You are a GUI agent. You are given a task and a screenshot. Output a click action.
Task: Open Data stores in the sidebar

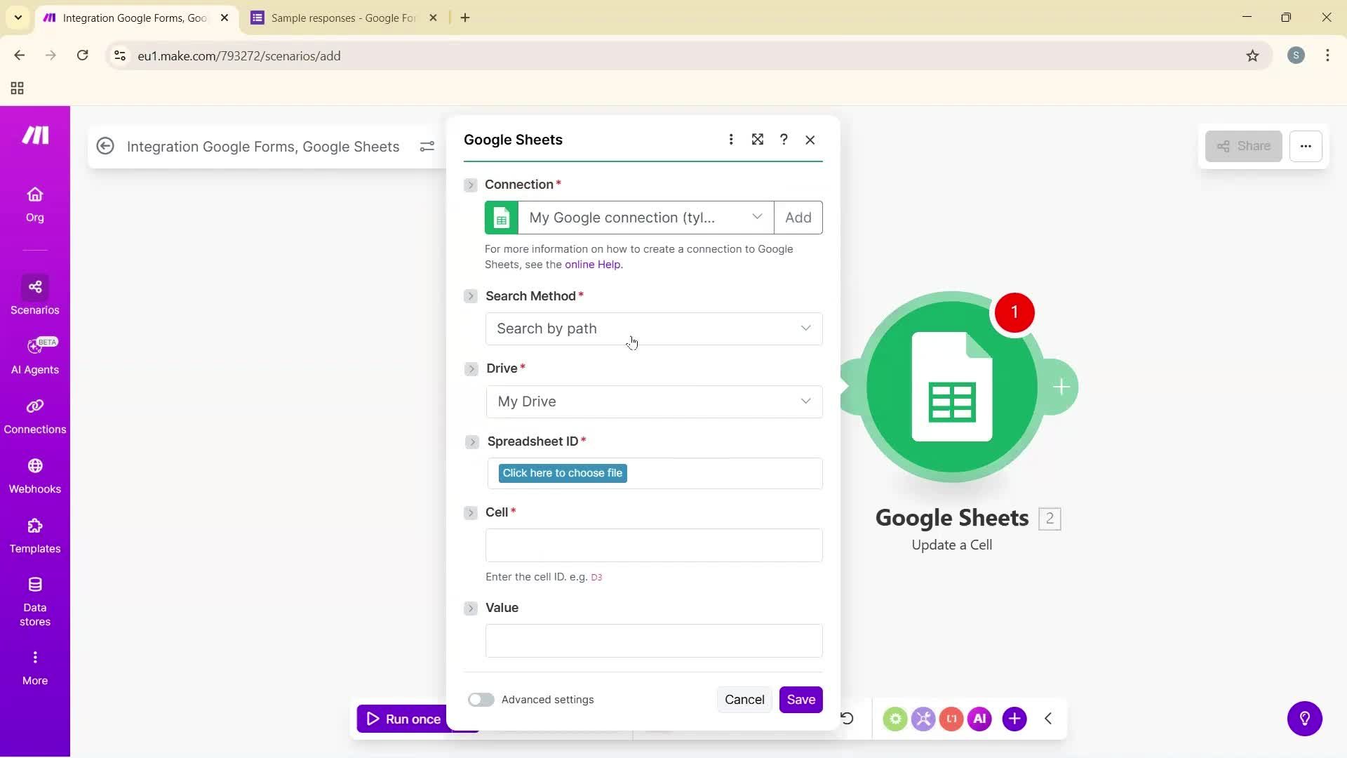[x=34, y=600]
